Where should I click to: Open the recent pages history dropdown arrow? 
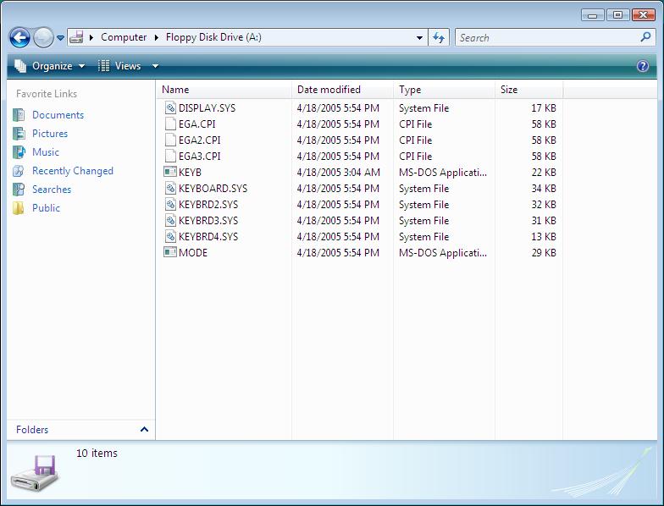pos(61,38)
